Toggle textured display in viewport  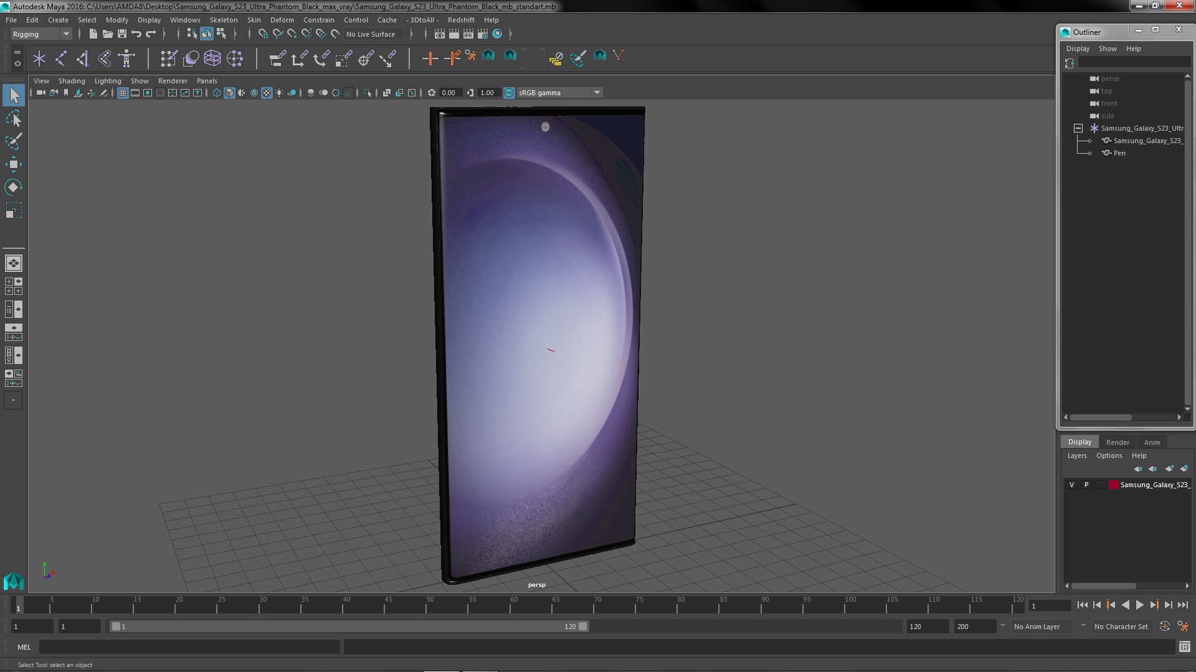[x=267, y=93]
